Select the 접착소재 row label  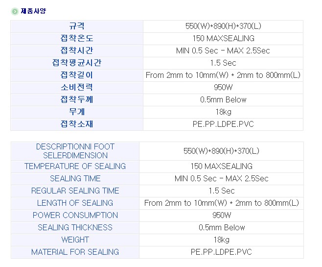77,124
